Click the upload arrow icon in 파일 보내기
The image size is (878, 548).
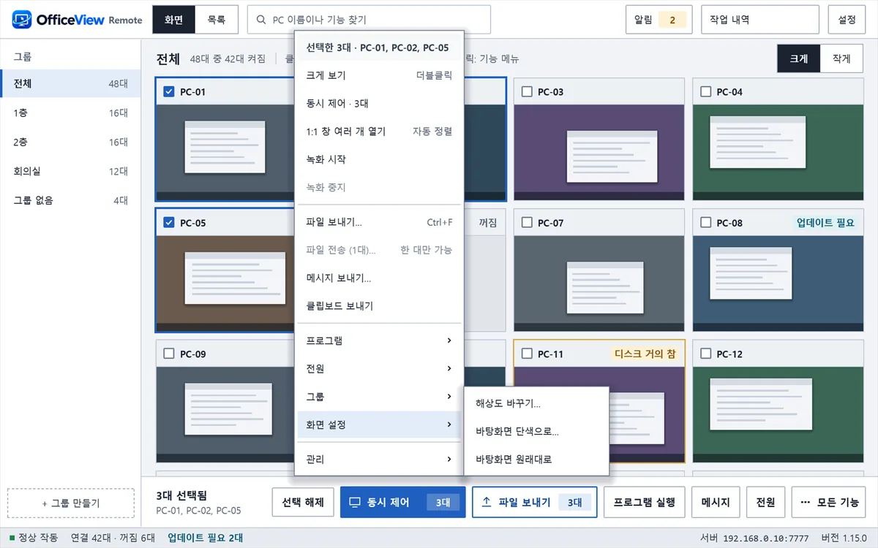click(487, 503)
